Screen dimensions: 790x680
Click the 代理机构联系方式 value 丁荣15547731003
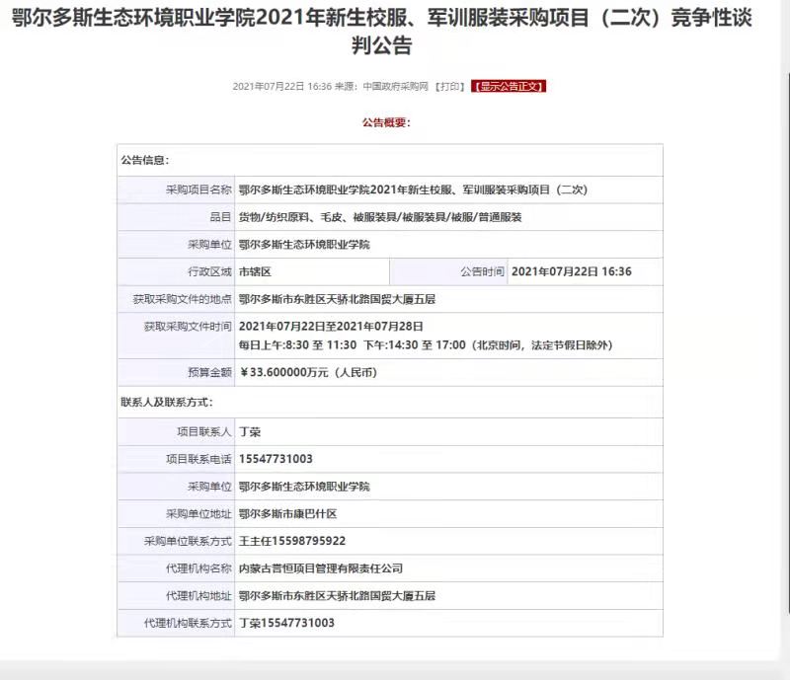click(286, 623)
